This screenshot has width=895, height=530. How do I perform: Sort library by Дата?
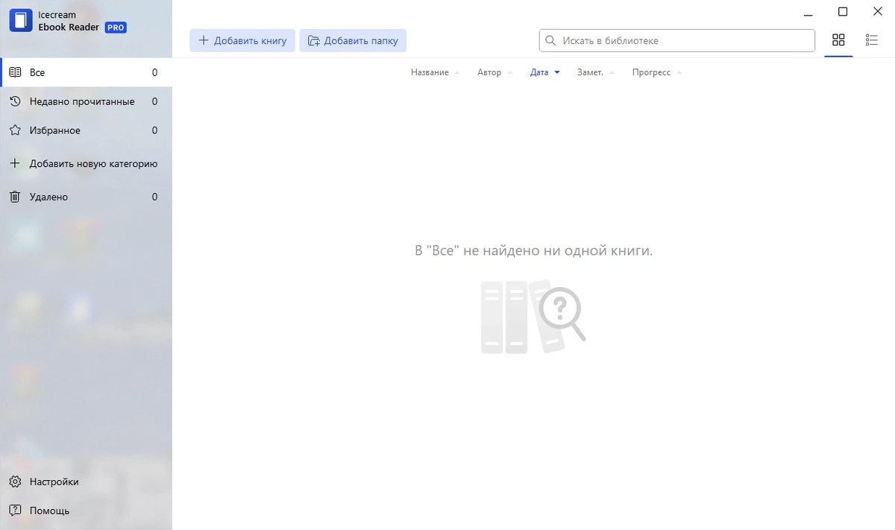pos(544,72)
